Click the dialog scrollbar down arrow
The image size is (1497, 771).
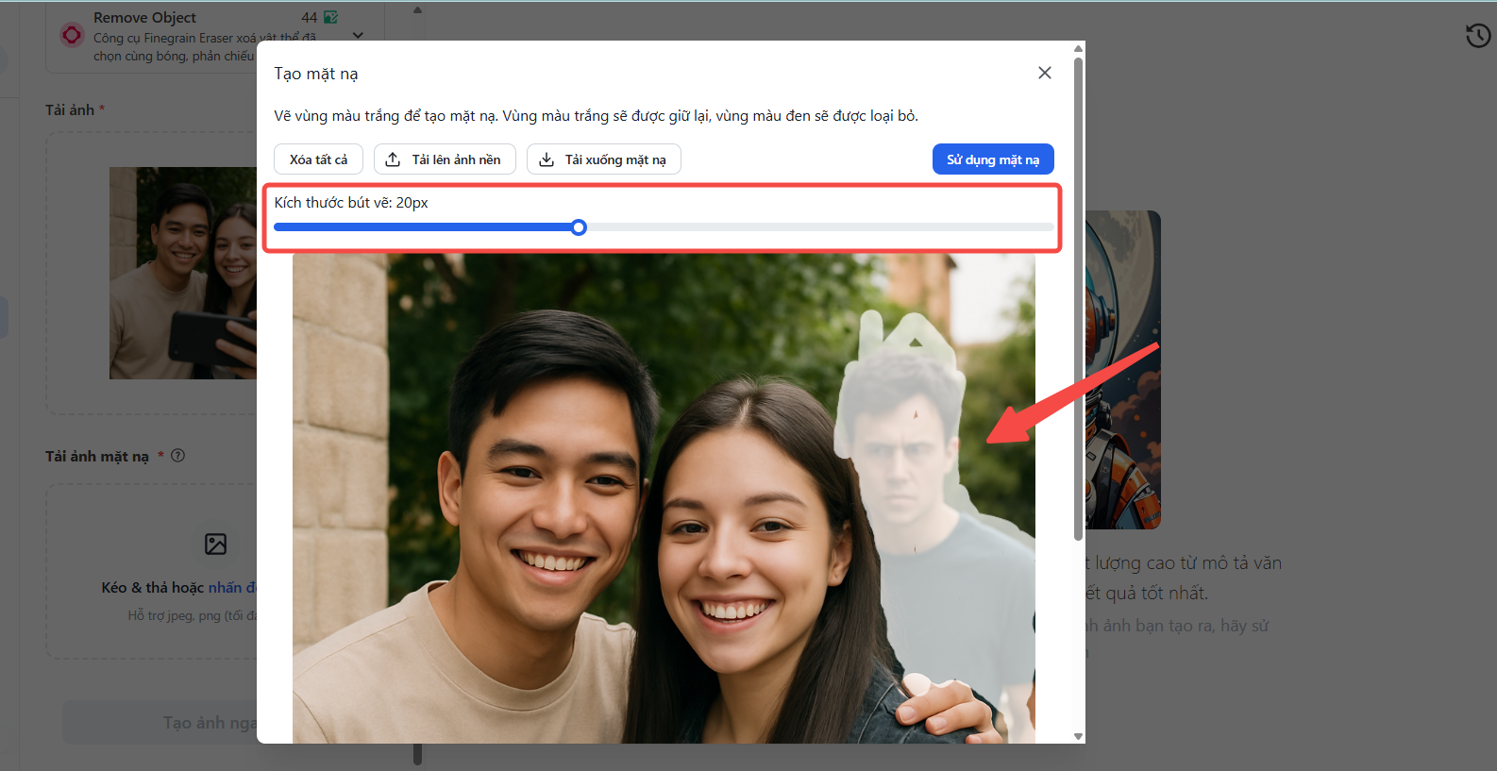pos(1078,736)
